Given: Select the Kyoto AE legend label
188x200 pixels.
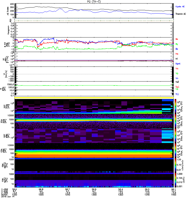Looking at the screenshot, I should tap(180, 7).
